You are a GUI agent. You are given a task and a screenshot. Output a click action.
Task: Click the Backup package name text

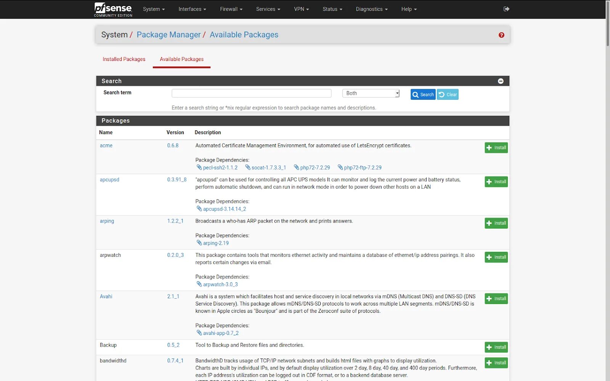108,345
